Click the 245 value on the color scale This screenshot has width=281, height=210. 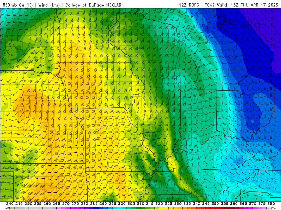click(x=19, y=204)
